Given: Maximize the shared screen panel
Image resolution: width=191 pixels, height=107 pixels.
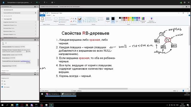Looking at the screenshot, I should click(x=186, y=7).
